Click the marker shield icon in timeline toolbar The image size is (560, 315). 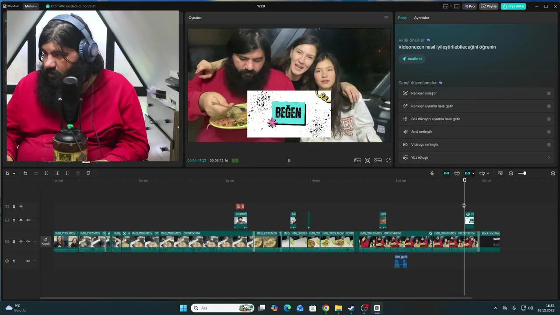88,173
